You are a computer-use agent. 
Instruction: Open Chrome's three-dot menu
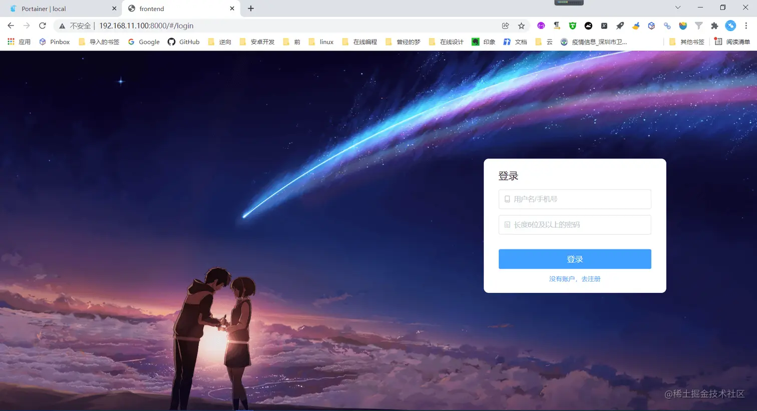pyautogui.click(x=746, y=25)
